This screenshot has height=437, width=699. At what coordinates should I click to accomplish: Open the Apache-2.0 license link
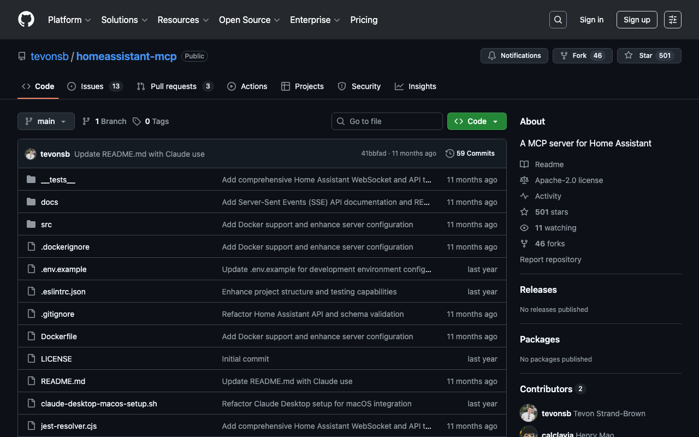(x=568, y=180)
